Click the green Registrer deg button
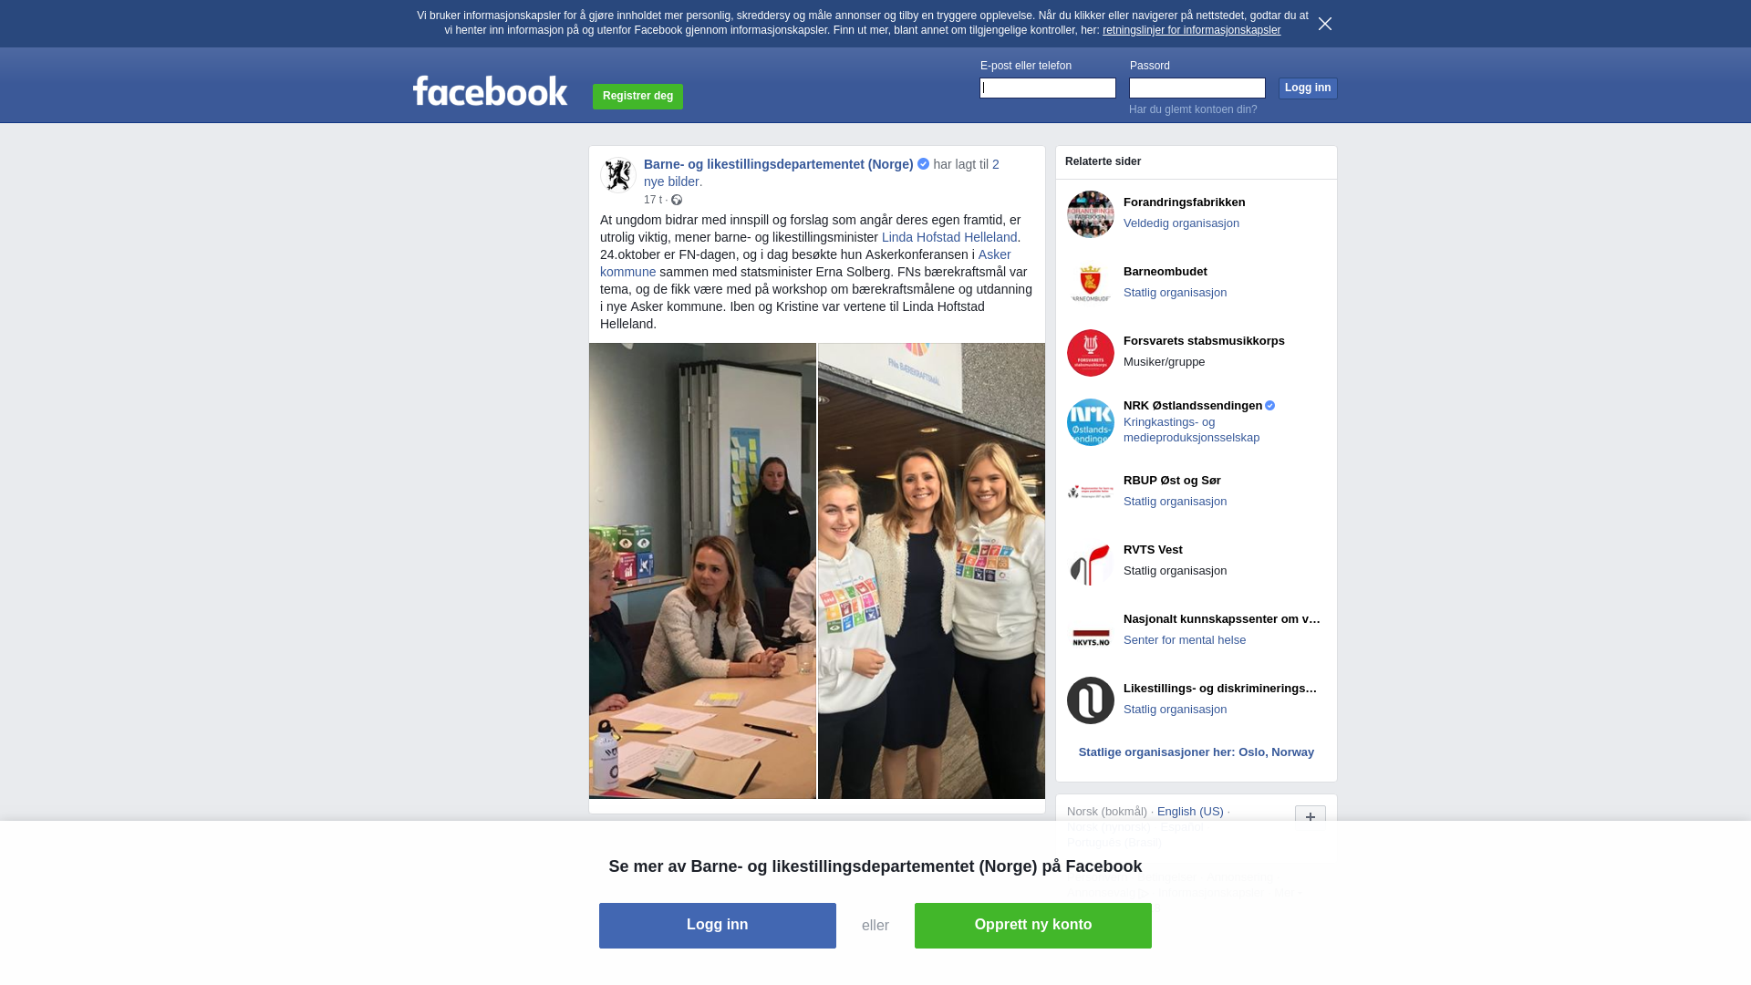This screenshot has height=985, width=1751. (x=637, y=96)
